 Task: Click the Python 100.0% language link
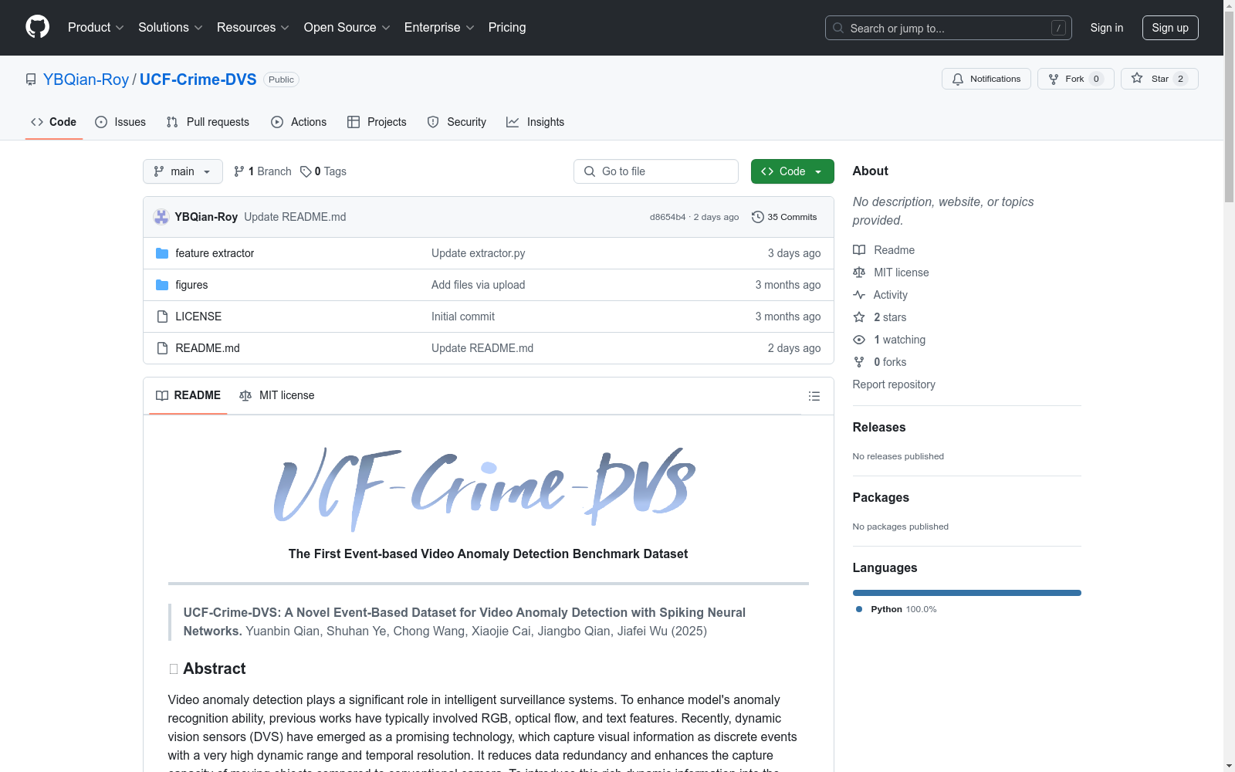click(x=897, y=609)
